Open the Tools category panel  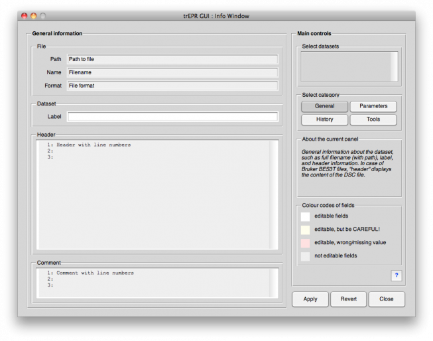[373, 119]
